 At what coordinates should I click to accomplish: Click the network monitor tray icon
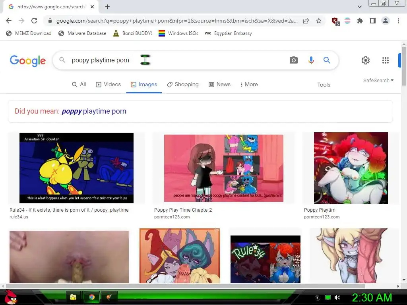tap(328, 297)
